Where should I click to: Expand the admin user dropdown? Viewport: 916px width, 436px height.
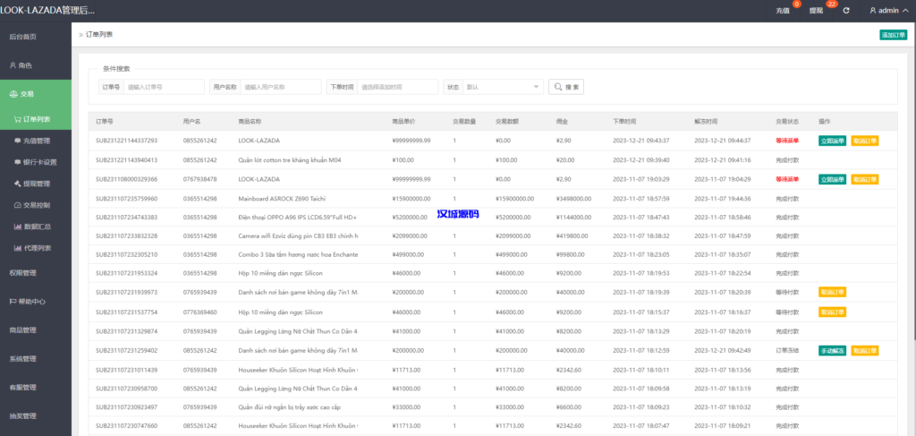[888, 11]
